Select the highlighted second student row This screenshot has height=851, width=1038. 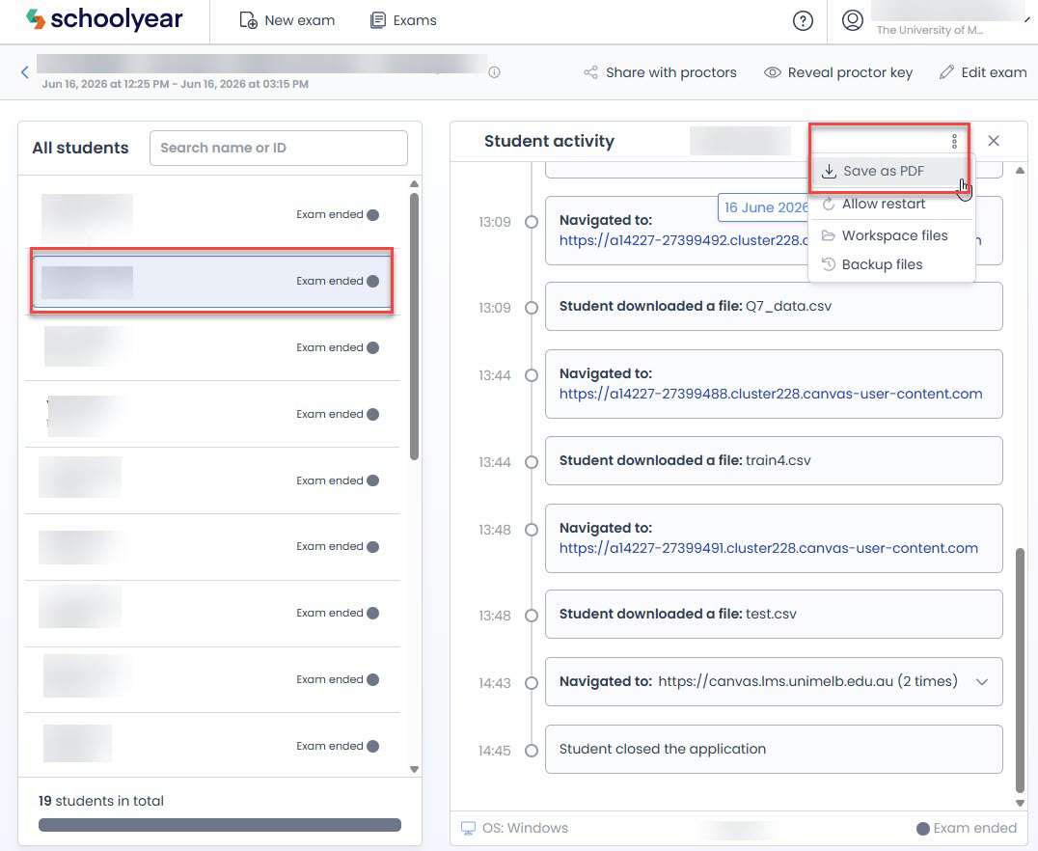click(212, 281)
